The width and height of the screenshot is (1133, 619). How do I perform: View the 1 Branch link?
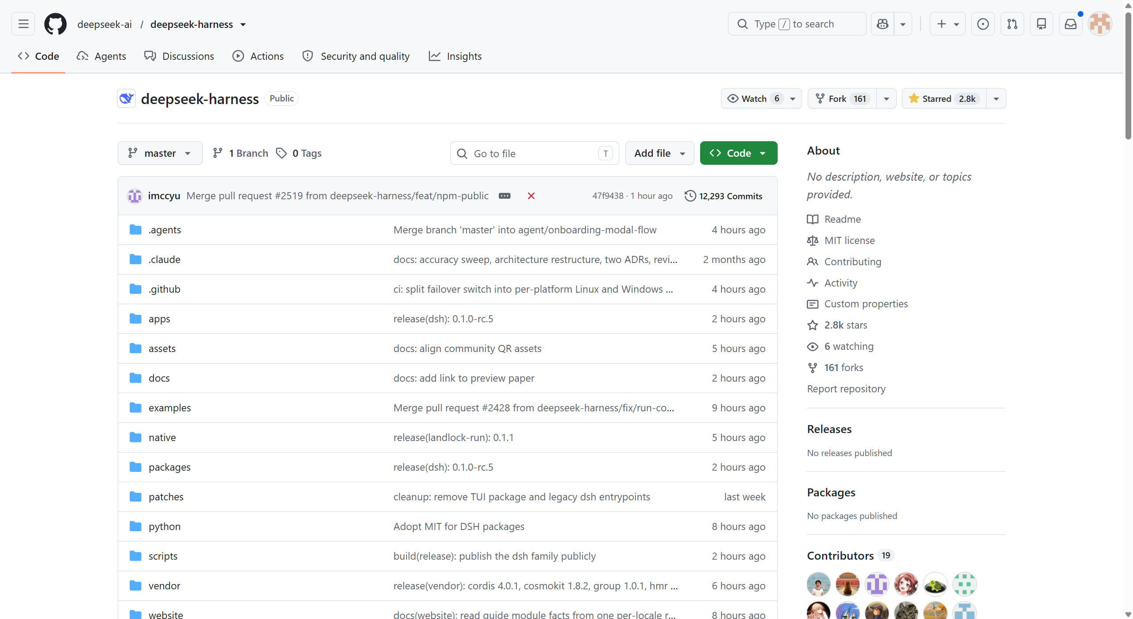click(x=240, y=153)
